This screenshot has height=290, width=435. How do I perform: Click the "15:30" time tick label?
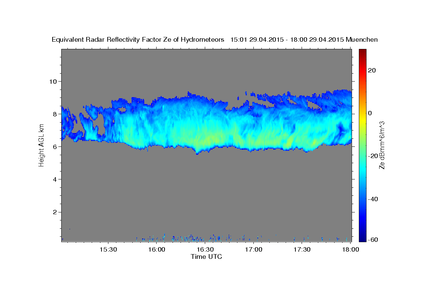tap(108, 250)
